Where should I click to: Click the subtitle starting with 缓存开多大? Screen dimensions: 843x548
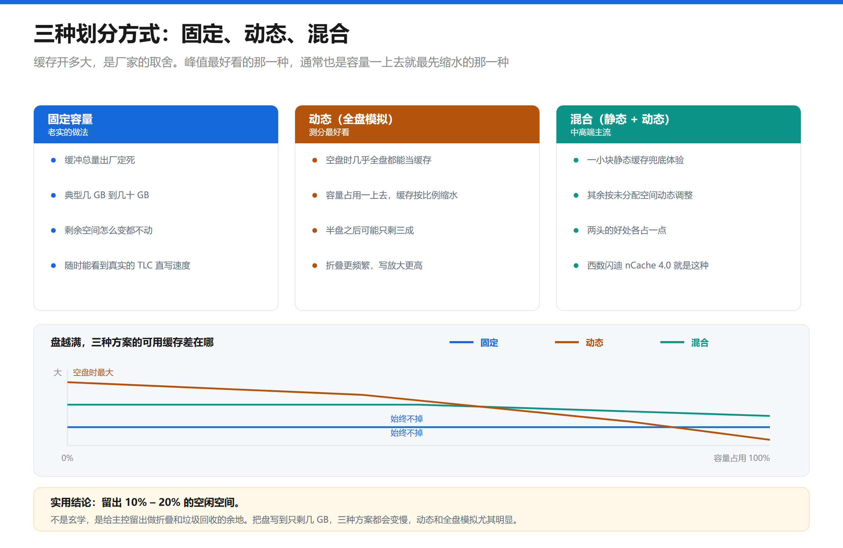pos(271,62)
